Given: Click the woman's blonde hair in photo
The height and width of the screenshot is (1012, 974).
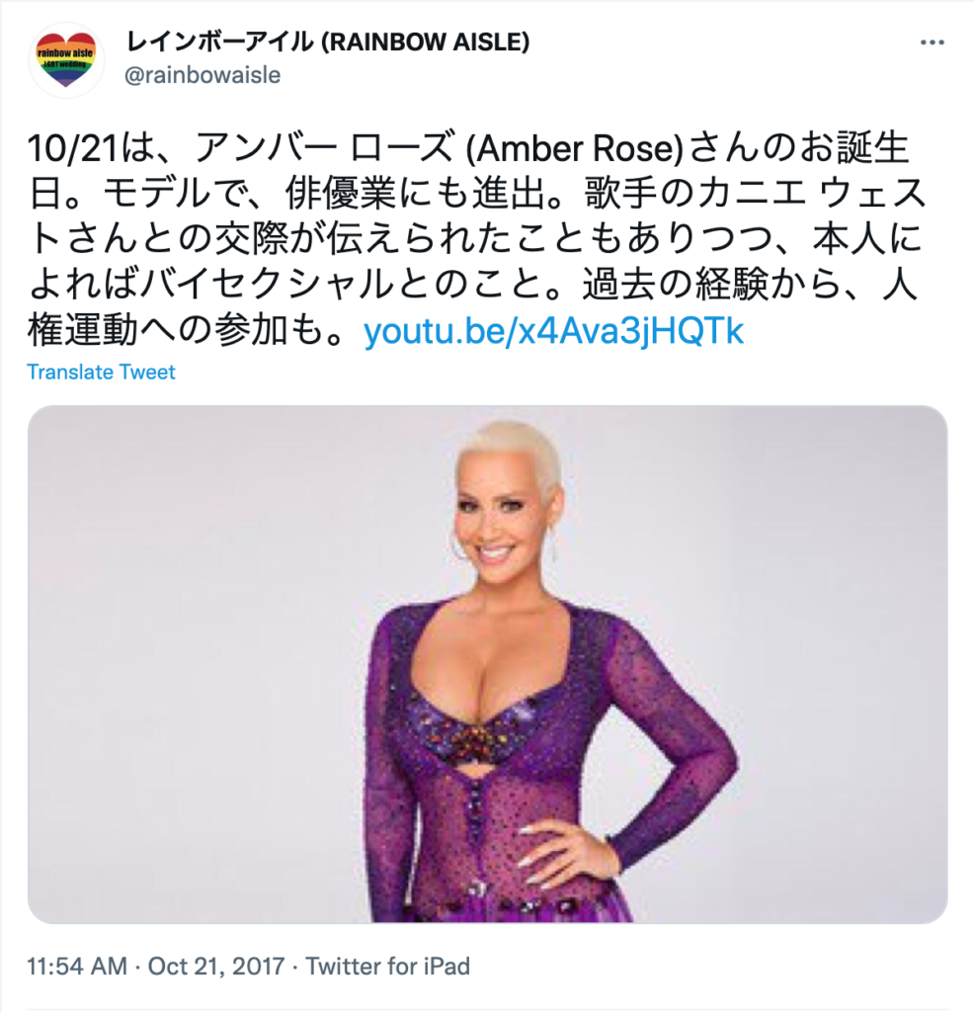Looking at the screenshot, I should tap(510, 455).
